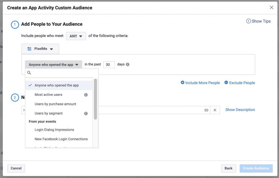Click the Show Description link
Viewport: 279px width, 178px height.
[240, 110]
